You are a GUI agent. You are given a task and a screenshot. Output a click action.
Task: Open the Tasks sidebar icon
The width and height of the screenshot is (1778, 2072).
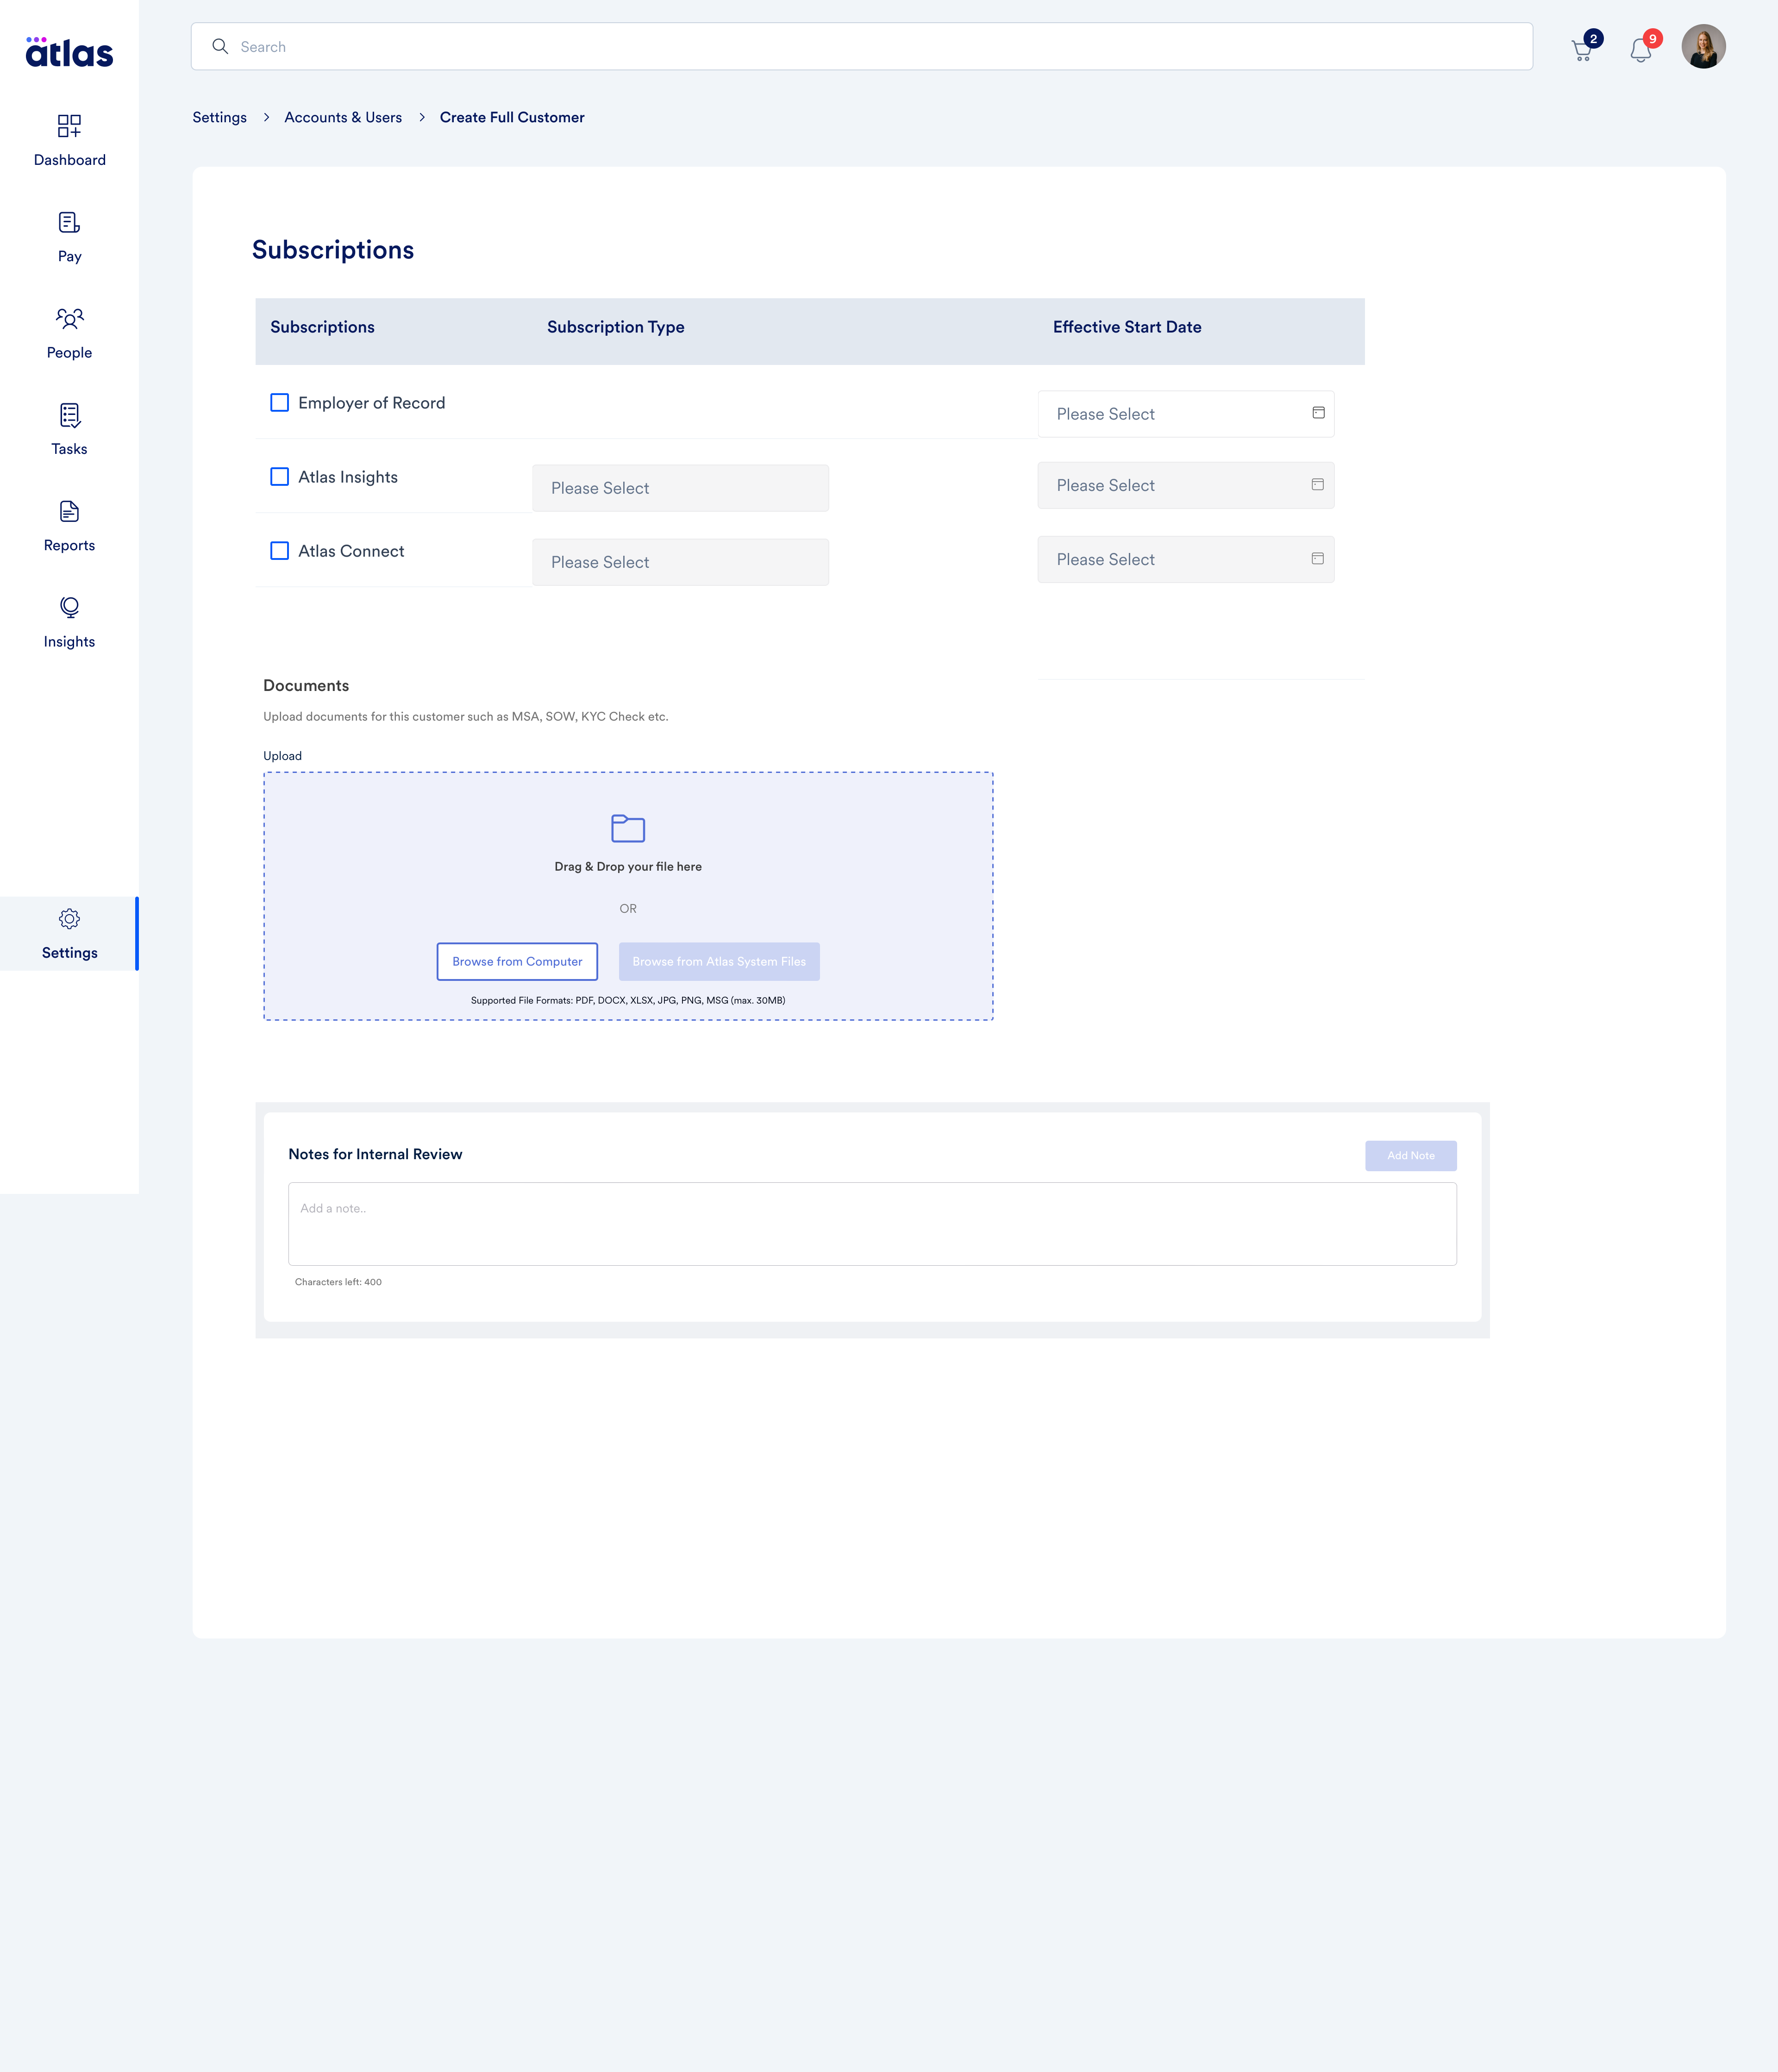[69, 415]
